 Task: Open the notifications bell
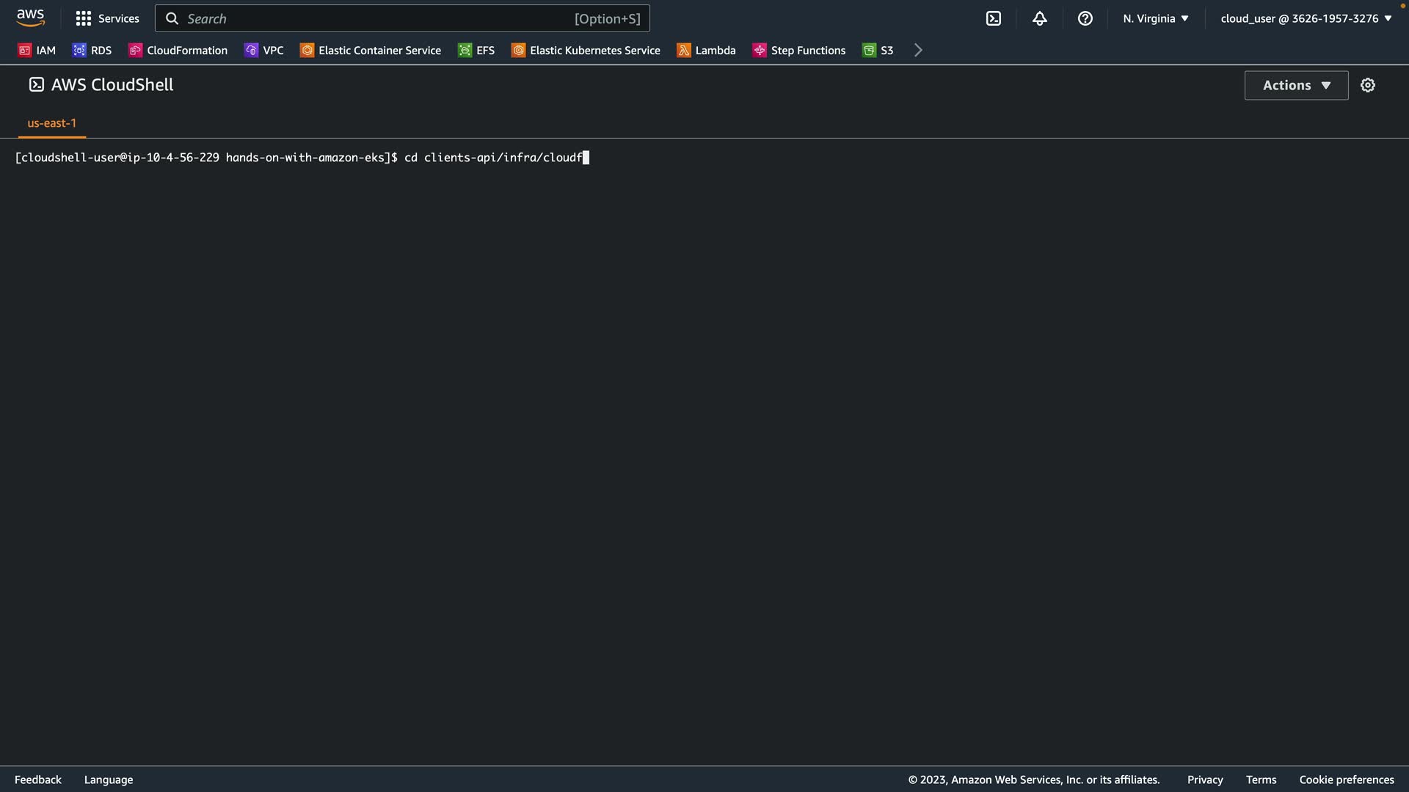[x=1039, y=18]
